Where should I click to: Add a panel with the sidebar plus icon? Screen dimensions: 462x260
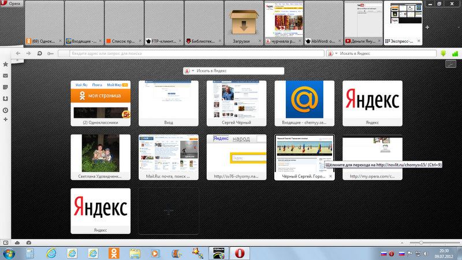click(x=5, y=120)
